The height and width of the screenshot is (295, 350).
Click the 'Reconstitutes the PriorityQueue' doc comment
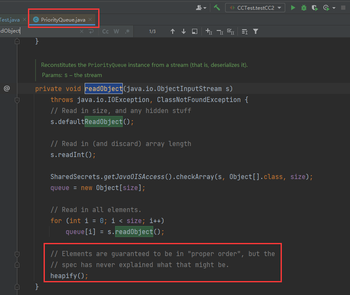point(144,65)
